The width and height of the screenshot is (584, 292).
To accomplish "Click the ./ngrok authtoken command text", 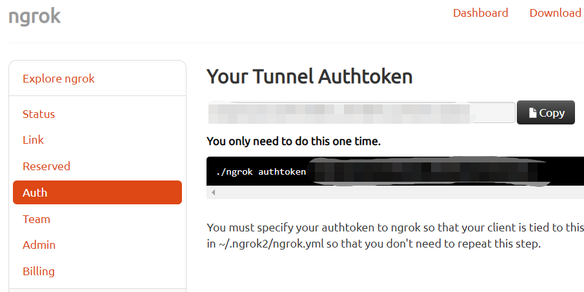I will click(x=261, y=172).
